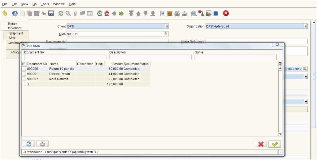Open the Edit menu
The height and width of the screenshot is (160, 317).
coord(15,4)
